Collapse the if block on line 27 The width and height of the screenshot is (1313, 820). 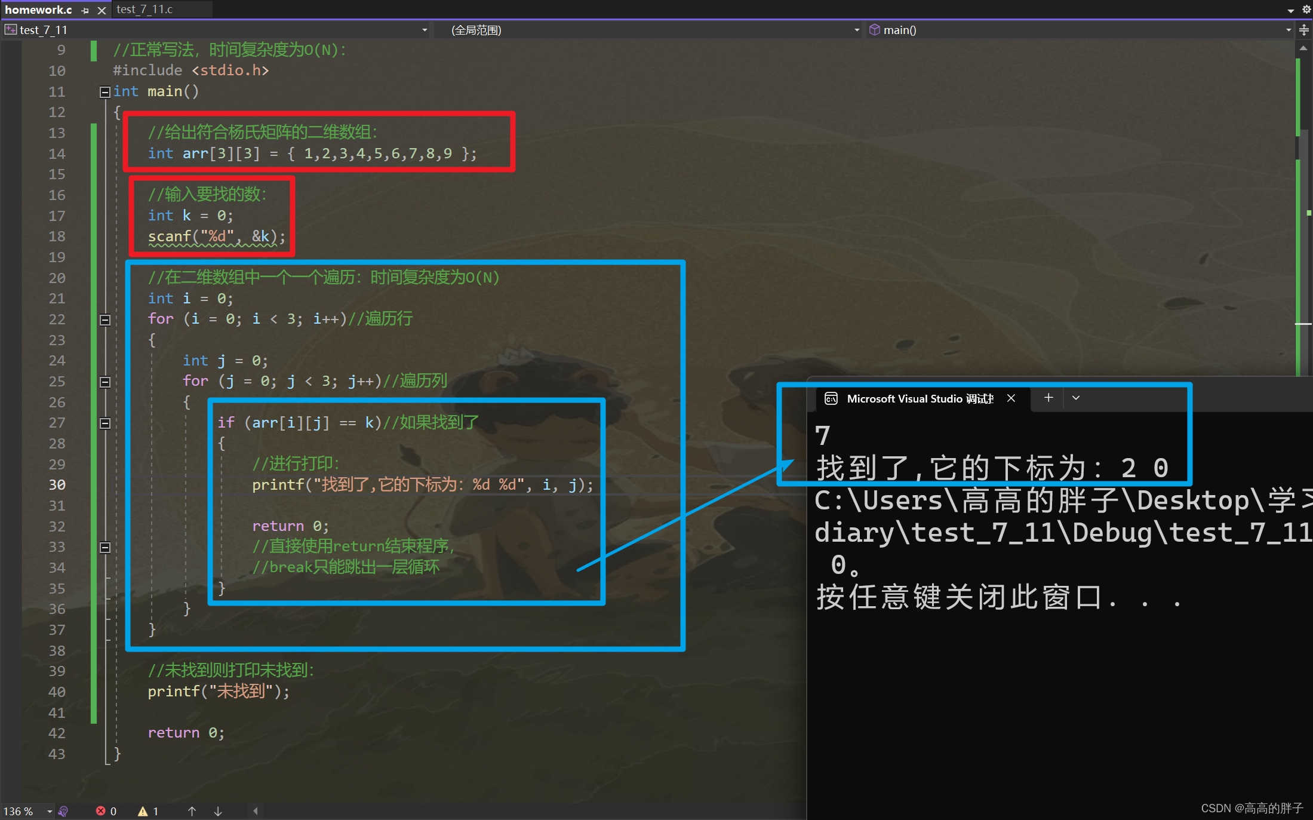coord(105,423)
